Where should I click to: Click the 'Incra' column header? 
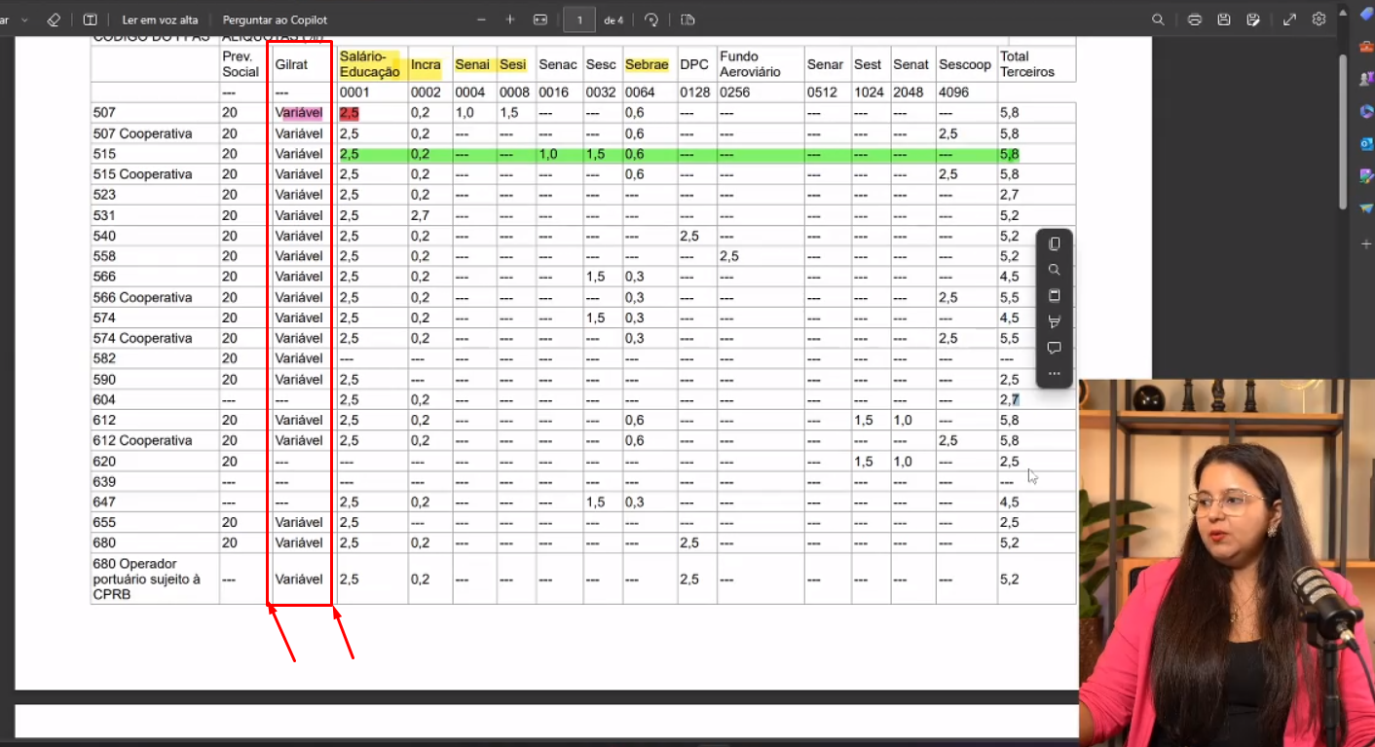(x=426, y=64)
